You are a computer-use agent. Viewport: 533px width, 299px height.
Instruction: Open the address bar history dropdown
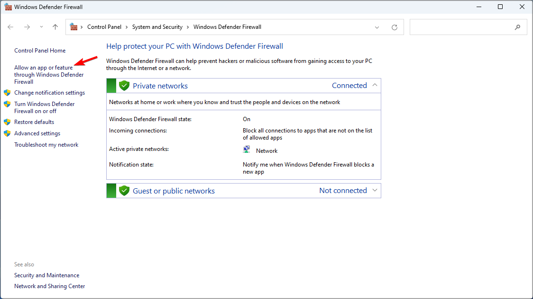[377, 27]
